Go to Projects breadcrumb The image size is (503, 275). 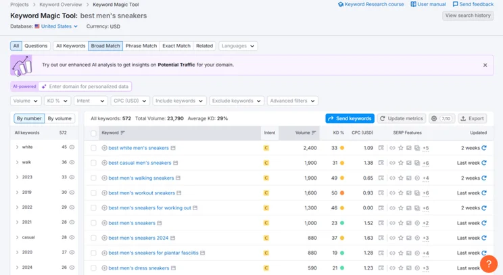19,5
